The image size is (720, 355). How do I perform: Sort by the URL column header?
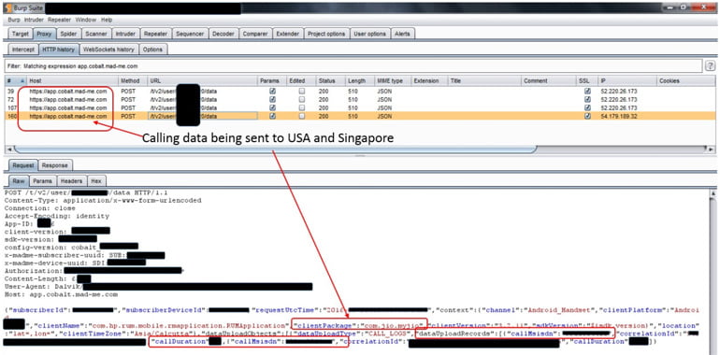(203, 80)
